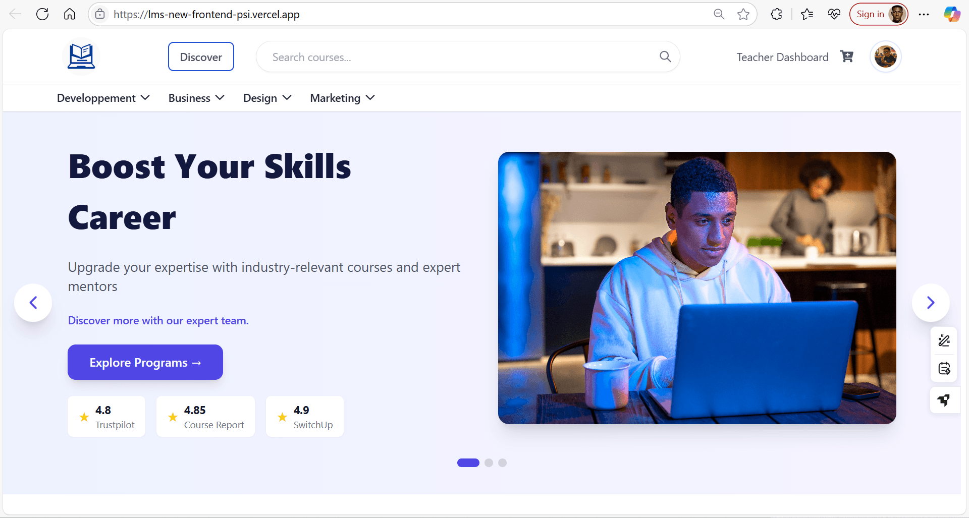The height and width of the screenshot is (518, 969).
Task: Select the first carousel indicator
Action: point(468,463)
